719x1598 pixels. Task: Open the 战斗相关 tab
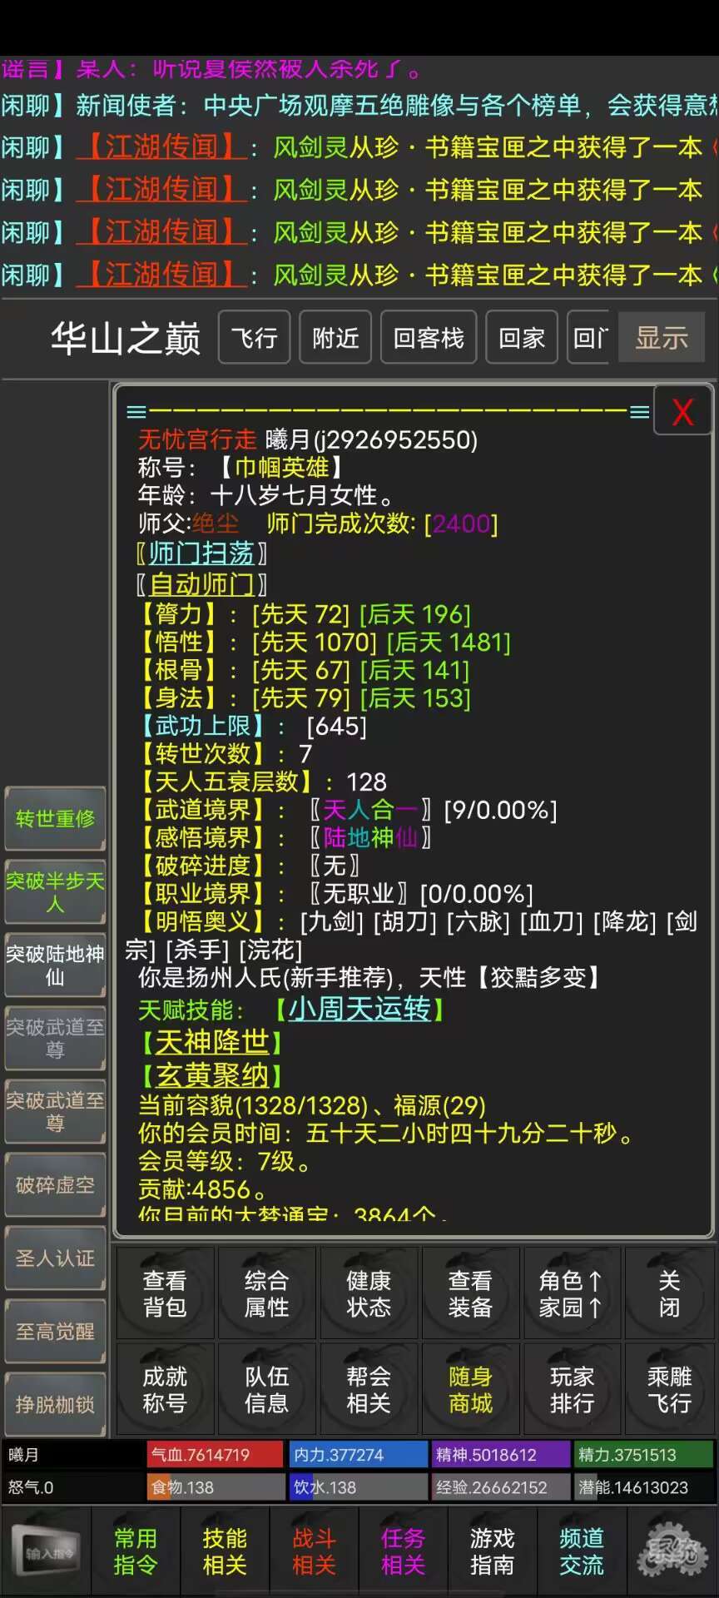[314, 1551]
